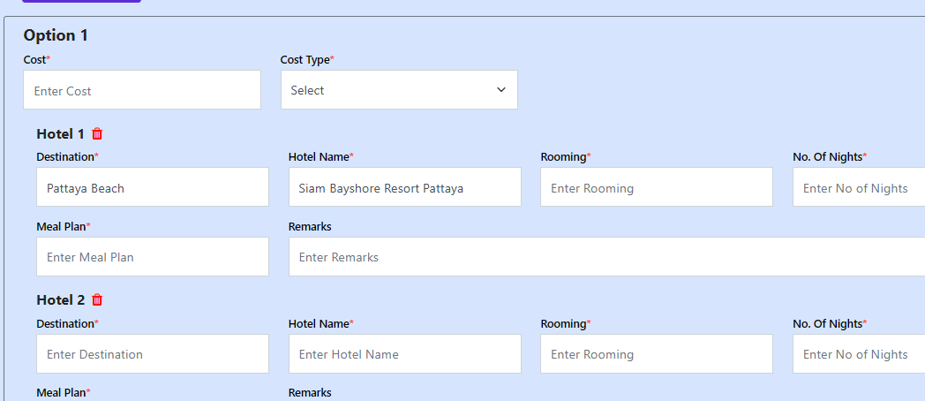Focus the Enter Cost field
The height and width of the screenshot is (401, 925).
point(142,90)
